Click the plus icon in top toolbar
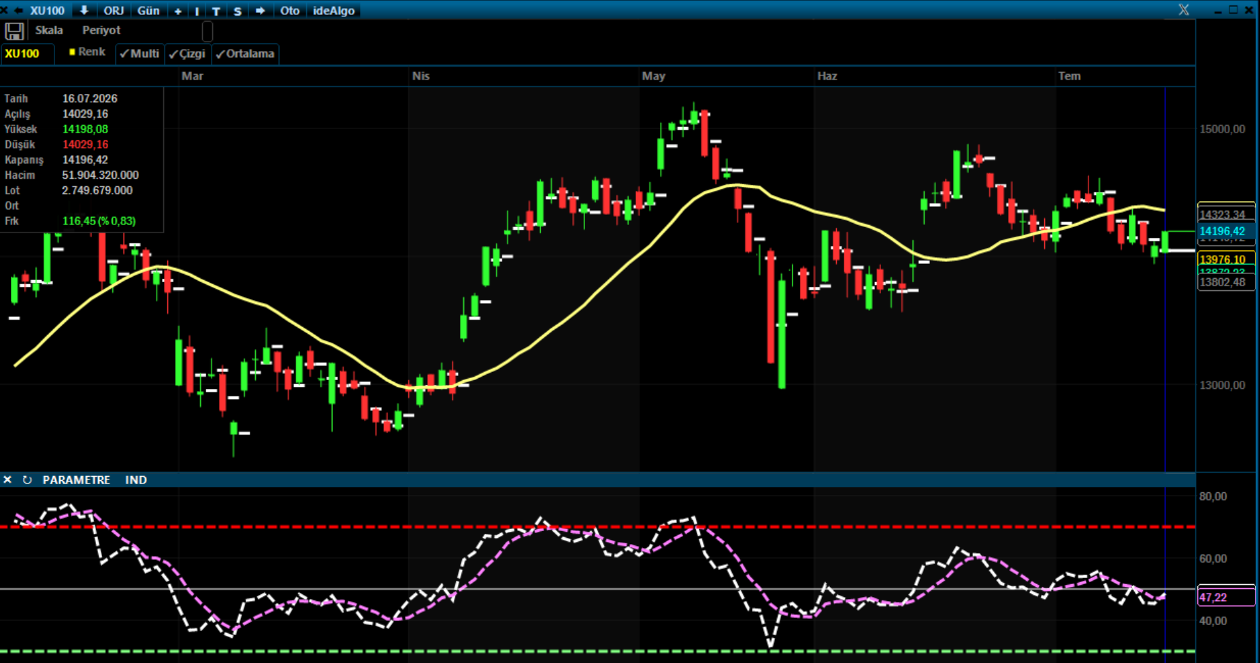 [178, 11]
